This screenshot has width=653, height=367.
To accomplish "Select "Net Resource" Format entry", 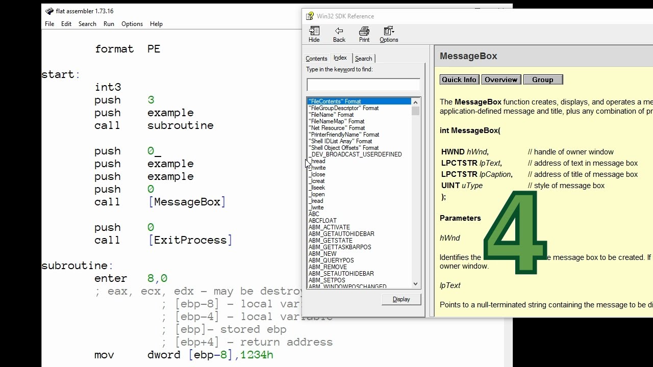I will 337,128.
